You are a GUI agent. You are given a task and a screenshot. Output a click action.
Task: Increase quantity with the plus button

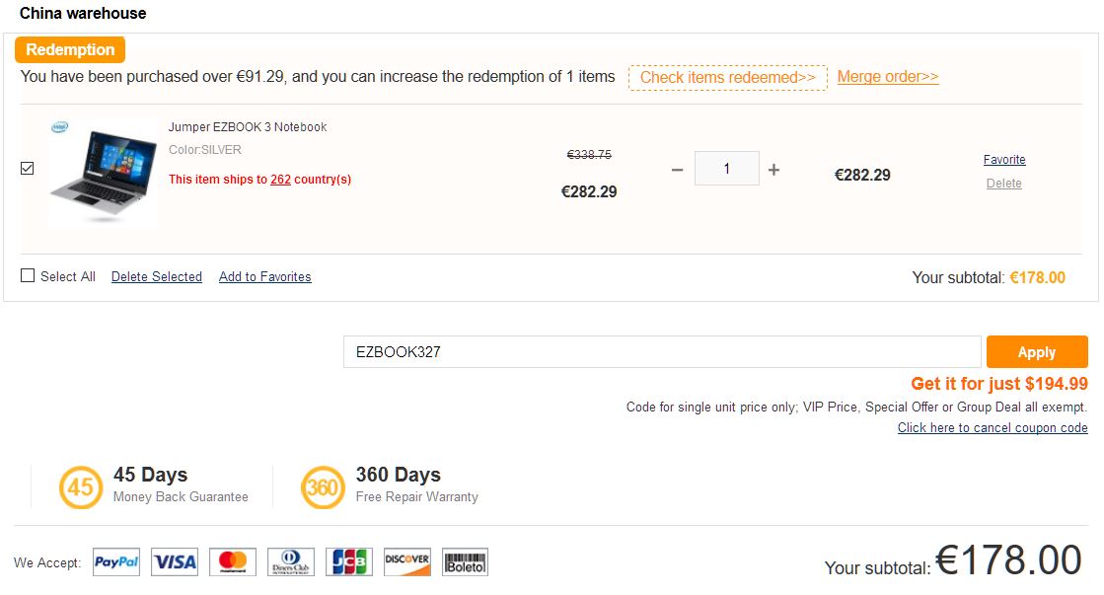point(773,170)
